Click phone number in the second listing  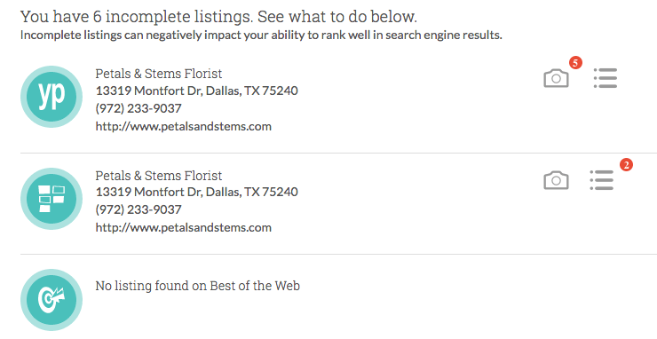coord(139,209)
